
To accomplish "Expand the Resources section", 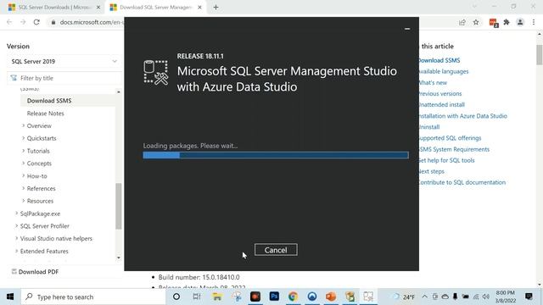I will [23, 201].
